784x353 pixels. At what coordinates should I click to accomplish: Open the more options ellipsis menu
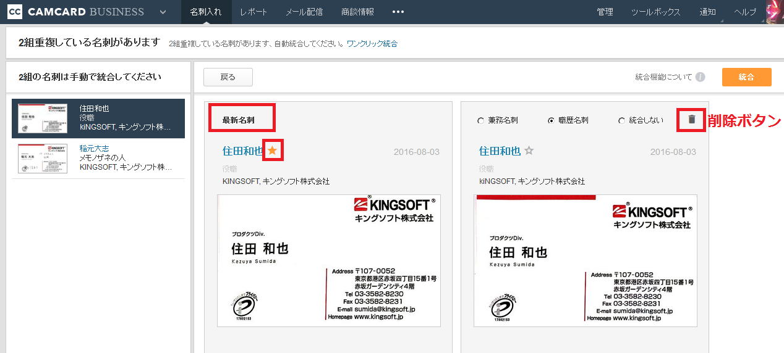[398, 12]
